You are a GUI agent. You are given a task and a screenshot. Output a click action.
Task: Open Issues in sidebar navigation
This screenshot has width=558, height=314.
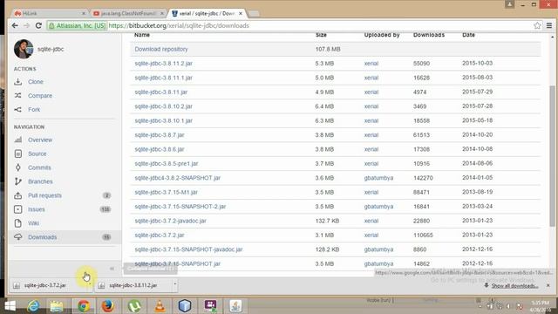pos(37,209)
